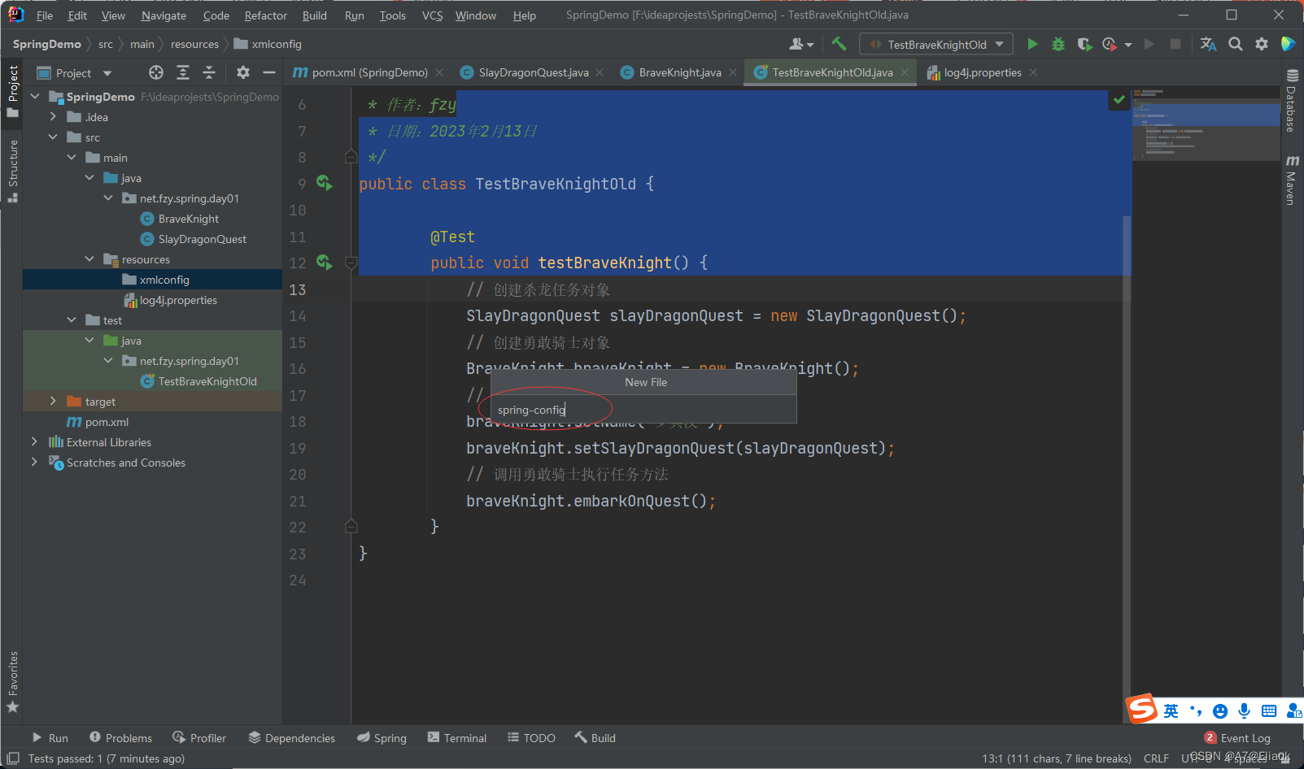The image size is (1304, 769).
Task: Expand the .idea folder
Action: point(53,116)
